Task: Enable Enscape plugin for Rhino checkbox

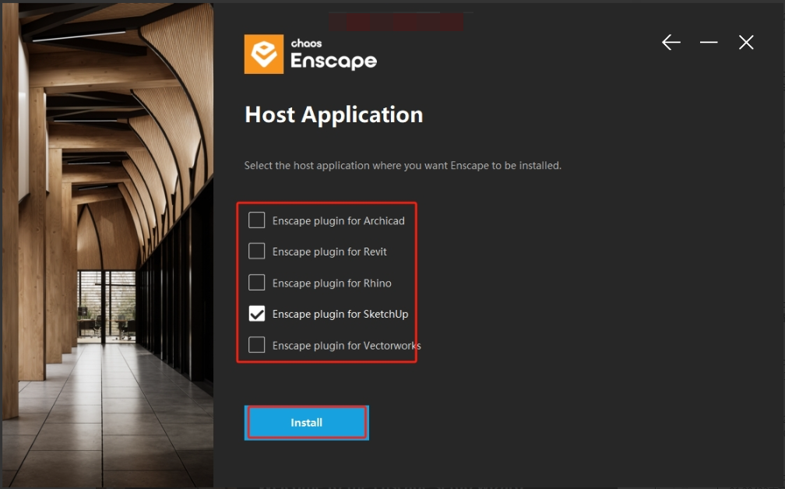Action: 257,283
